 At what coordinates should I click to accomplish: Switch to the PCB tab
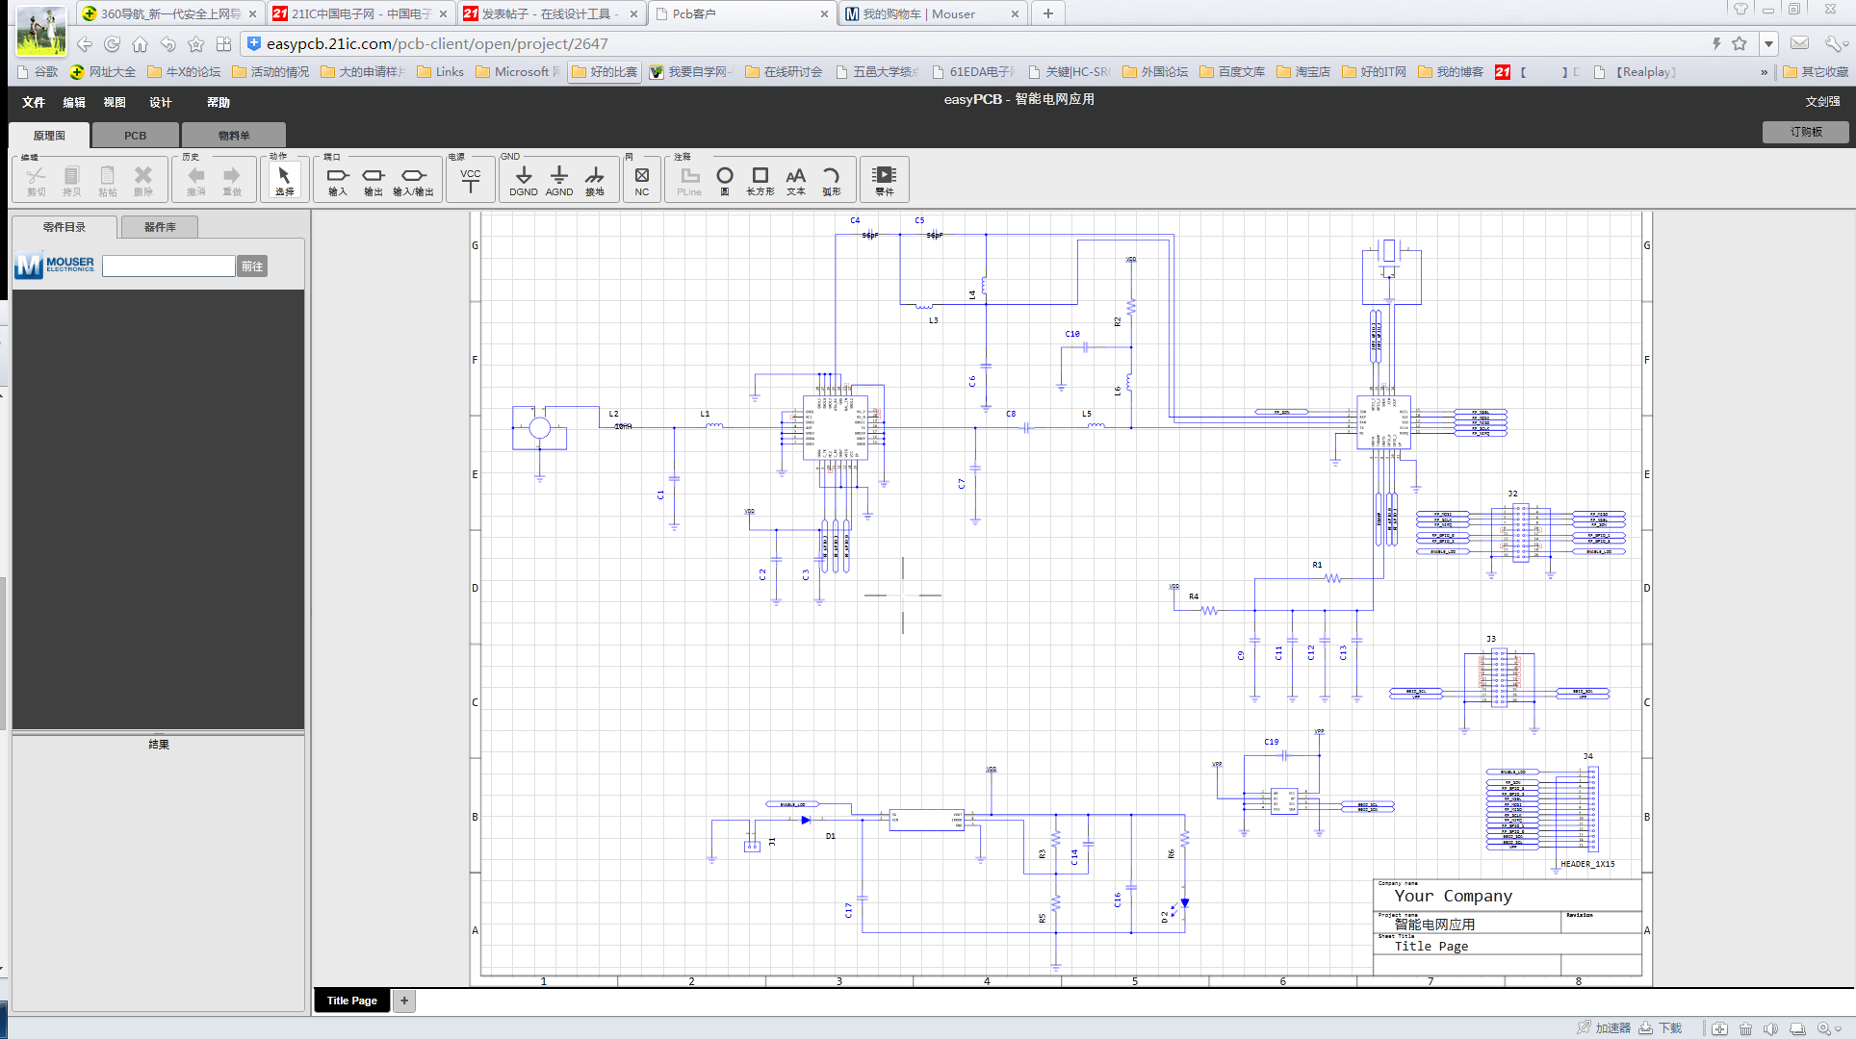coord(136,136)
